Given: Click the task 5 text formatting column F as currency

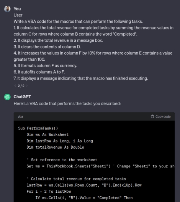Looking at the screenshot, I should (x=45, y=66).
